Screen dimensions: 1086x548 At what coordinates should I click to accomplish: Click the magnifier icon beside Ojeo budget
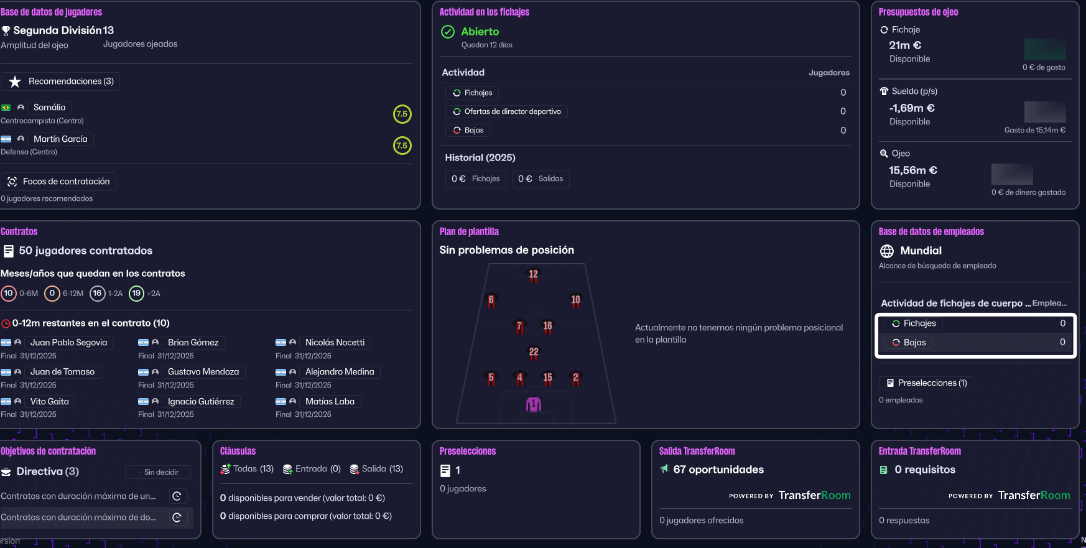tap(884, 154)
